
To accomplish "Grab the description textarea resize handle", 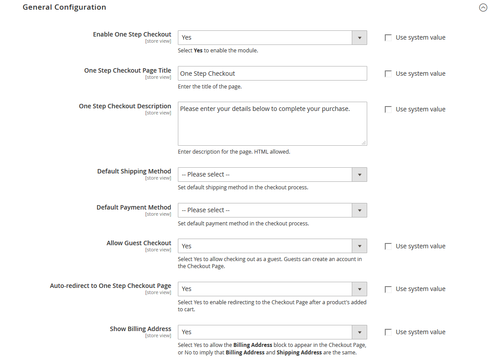I will 364,142.
